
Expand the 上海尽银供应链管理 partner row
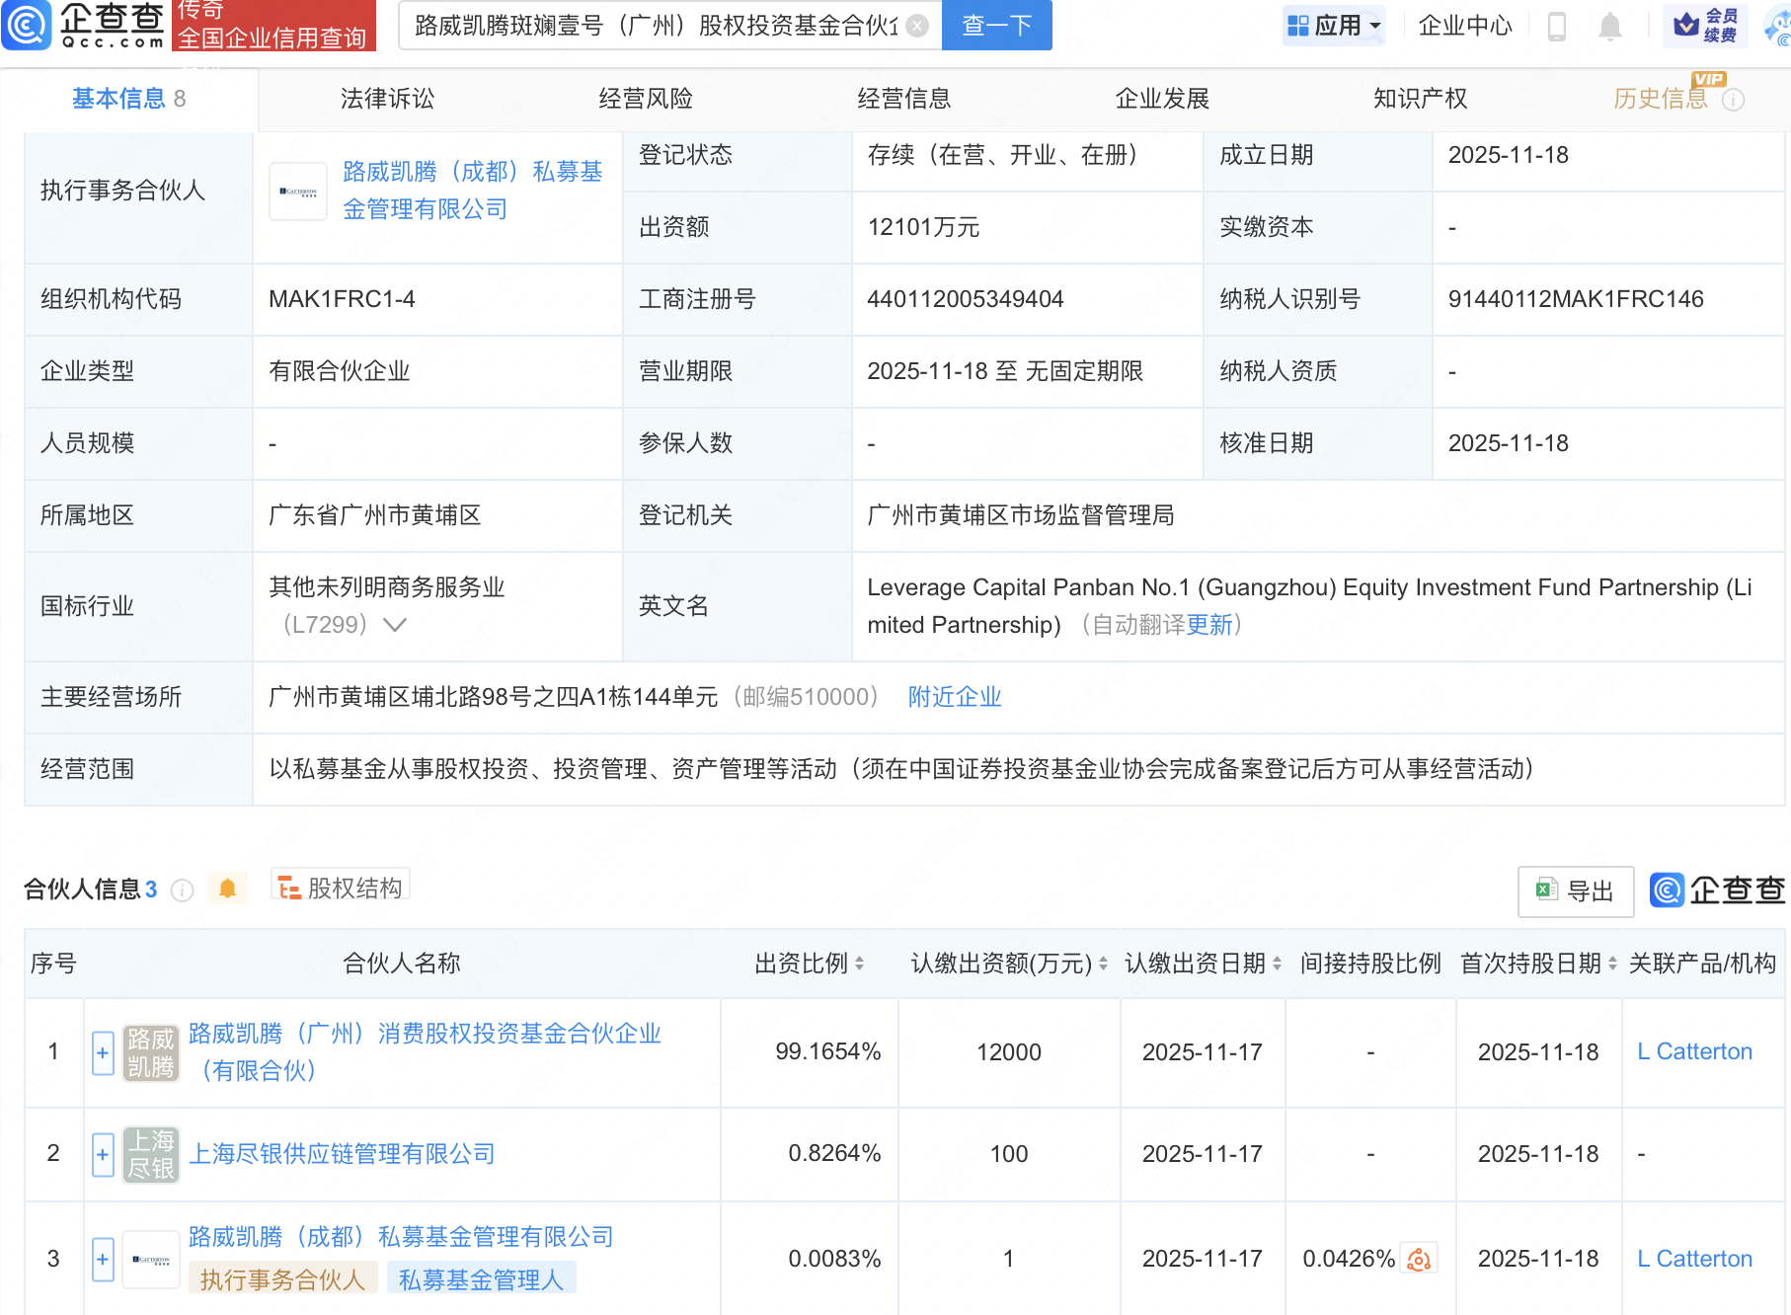pos(103,1154)
